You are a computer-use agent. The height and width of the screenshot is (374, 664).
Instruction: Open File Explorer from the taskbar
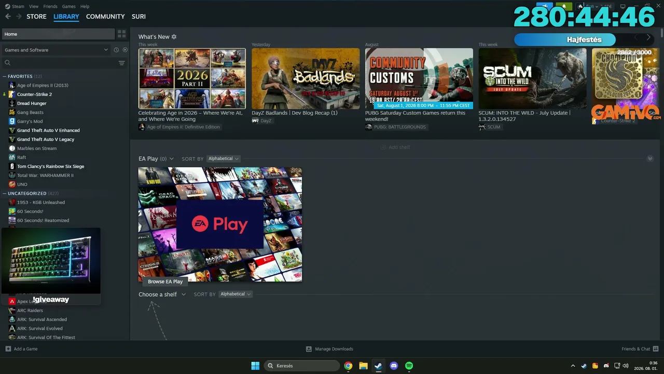tap(363, 366)
